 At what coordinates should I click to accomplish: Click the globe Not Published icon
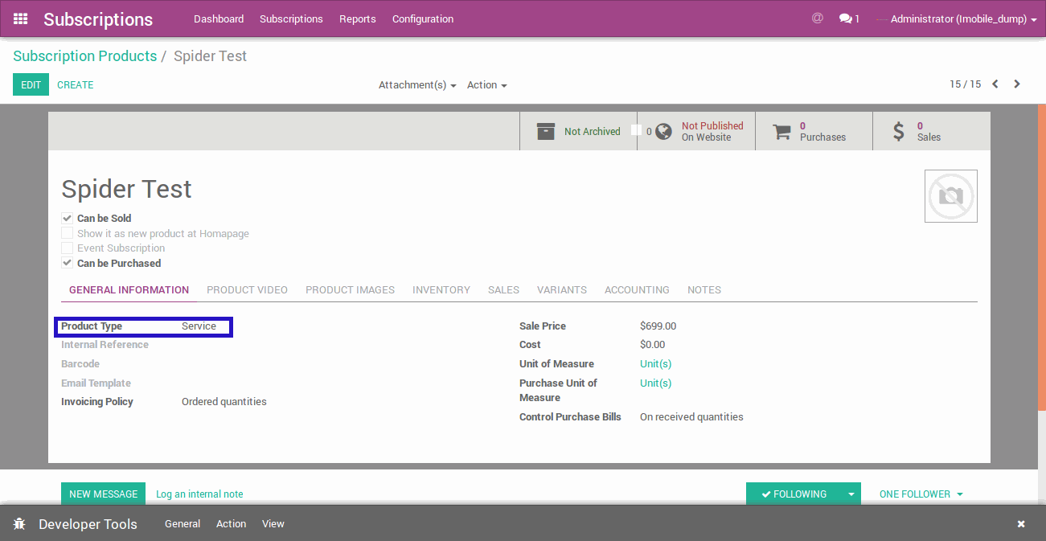click(x=663, y=131)
